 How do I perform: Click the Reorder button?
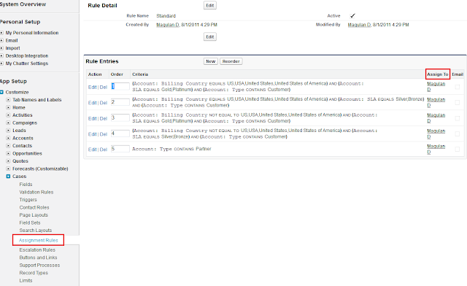(231, 61)
